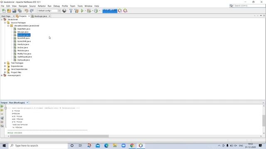Open the Run Project dropdown arrow

[x=85, y=11]
